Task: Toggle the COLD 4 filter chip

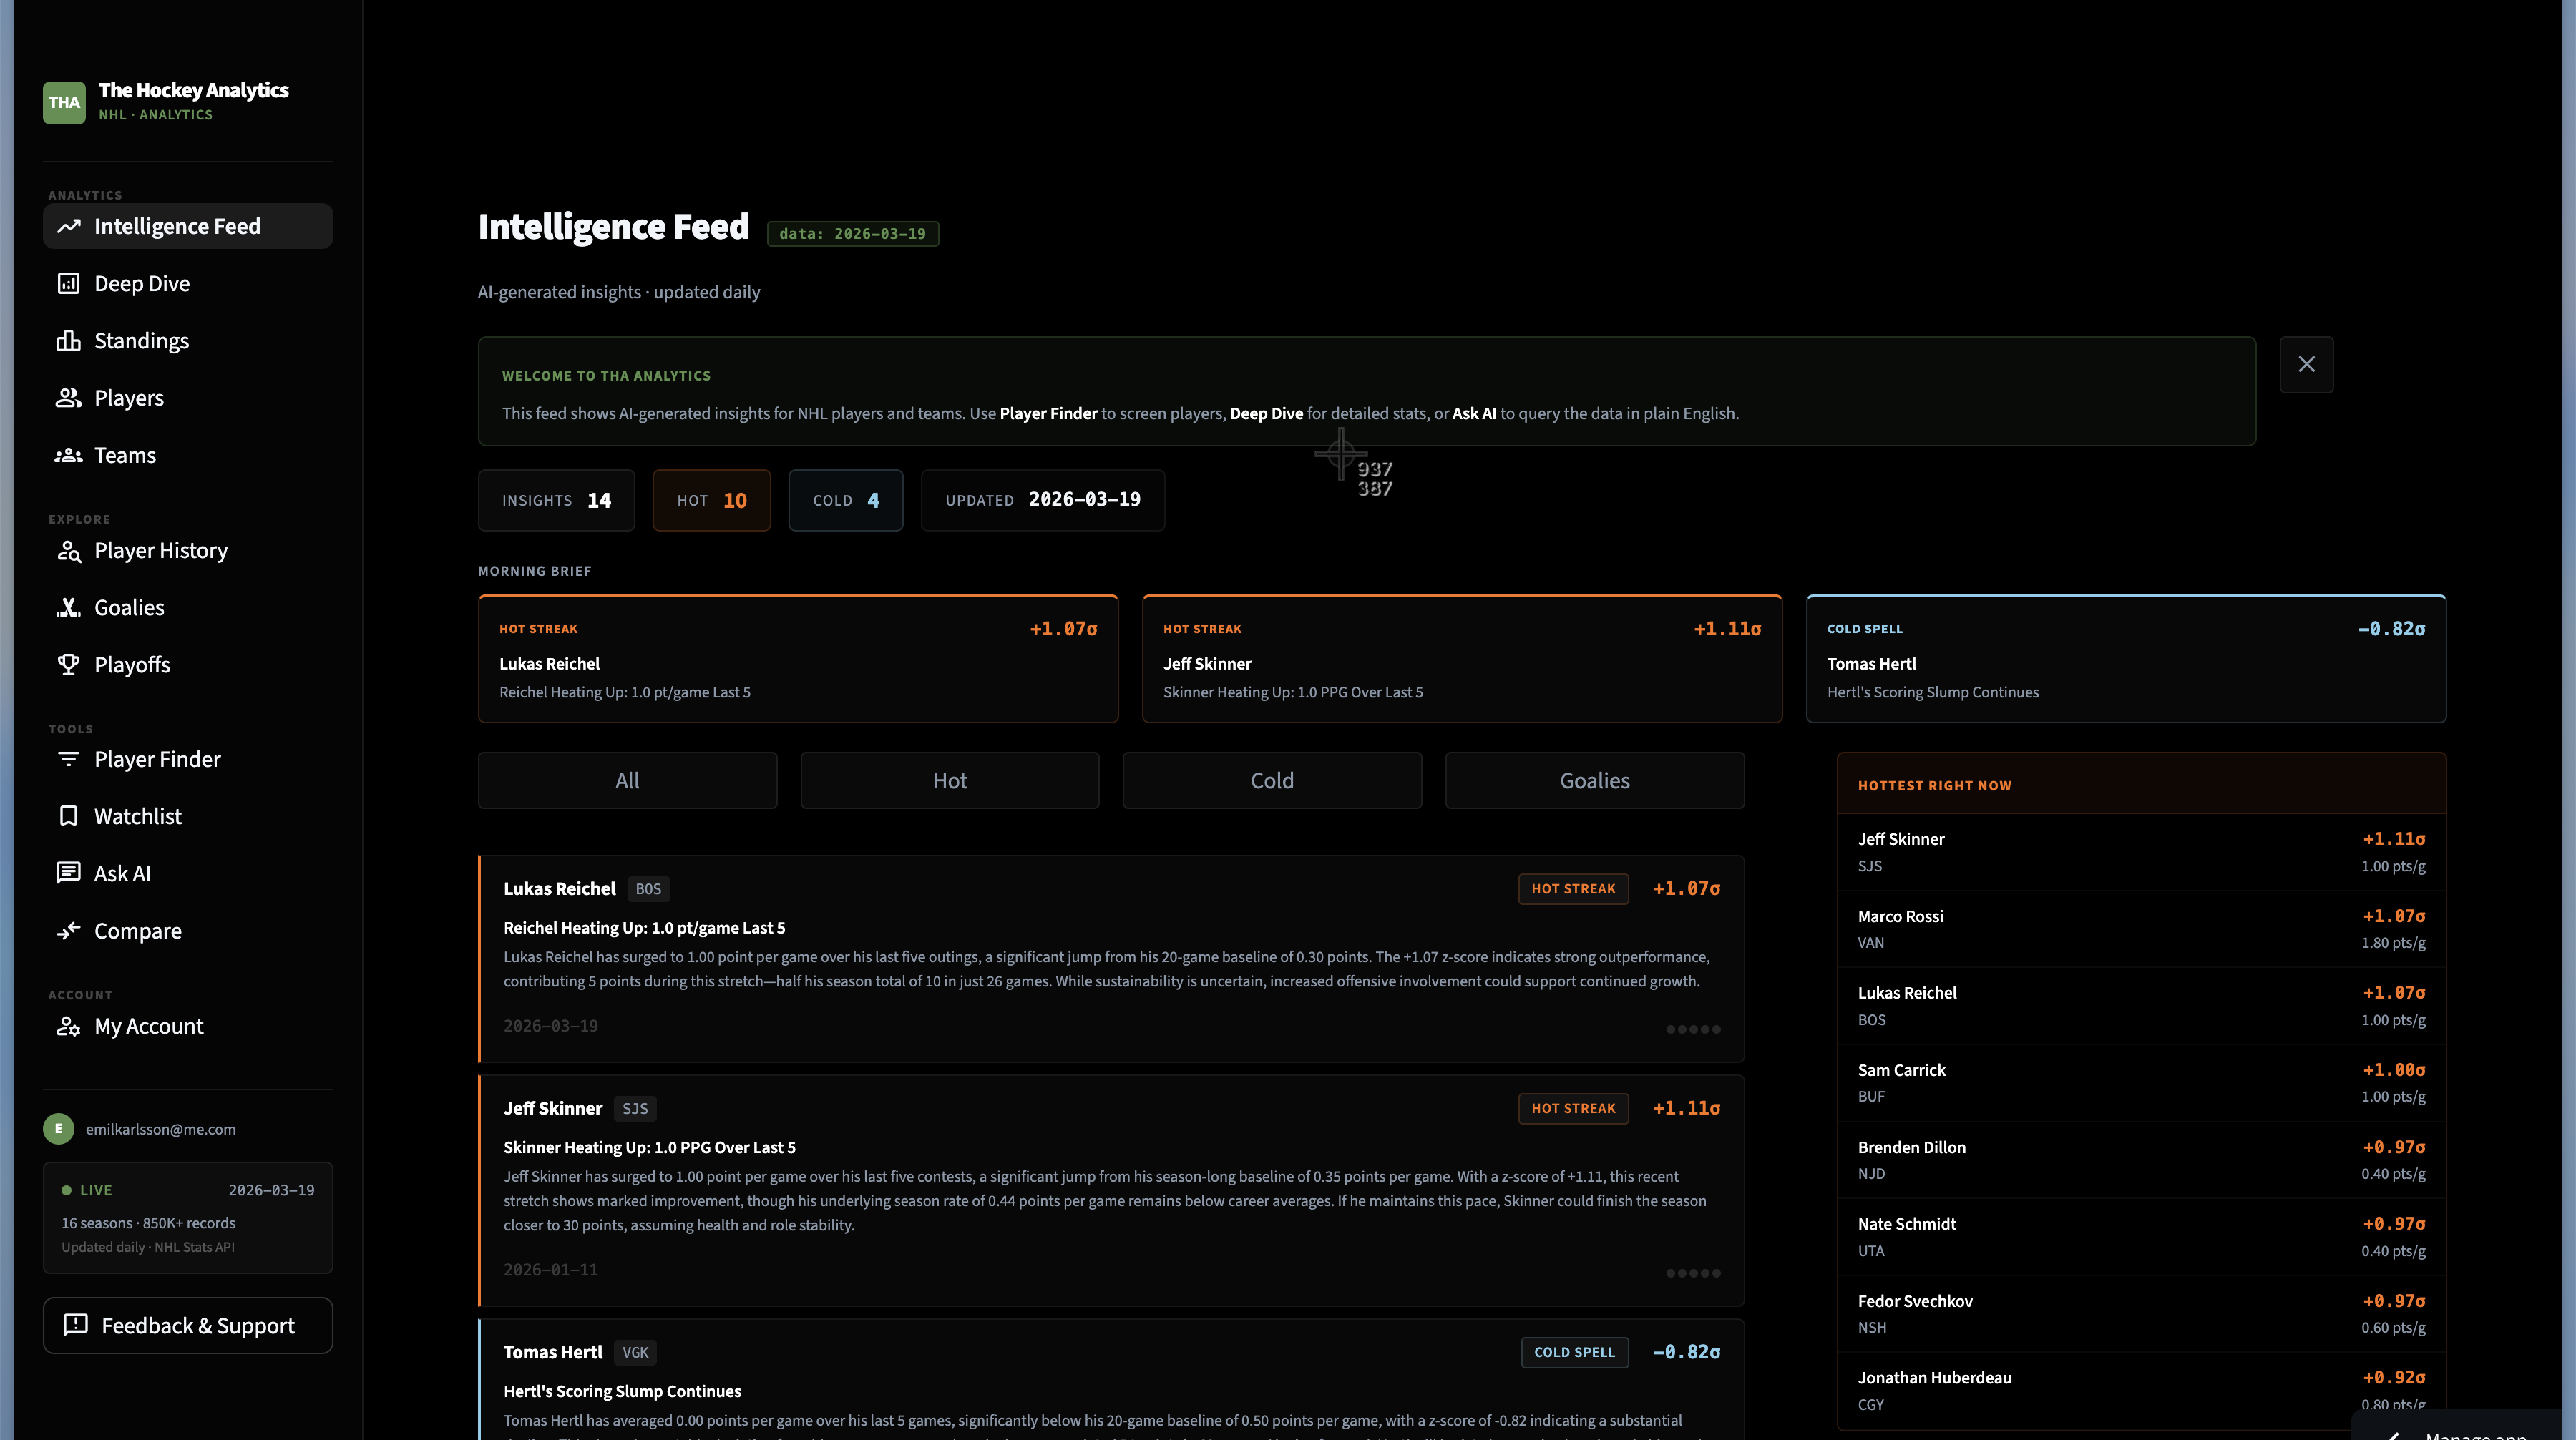Action: coord(845,500)
